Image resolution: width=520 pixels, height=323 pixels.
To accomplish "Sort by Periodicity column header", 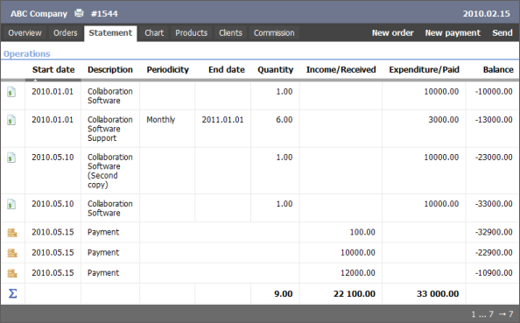I will point(168,70).
